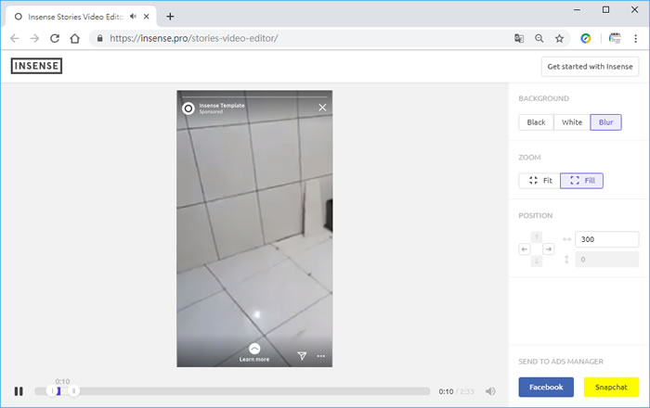Select Blur background option
This screenshot has height=408, width=650.
605,122
